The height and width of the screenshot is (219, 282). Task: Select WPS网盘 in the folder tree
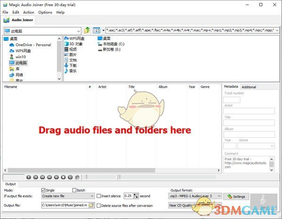(20, 51)
